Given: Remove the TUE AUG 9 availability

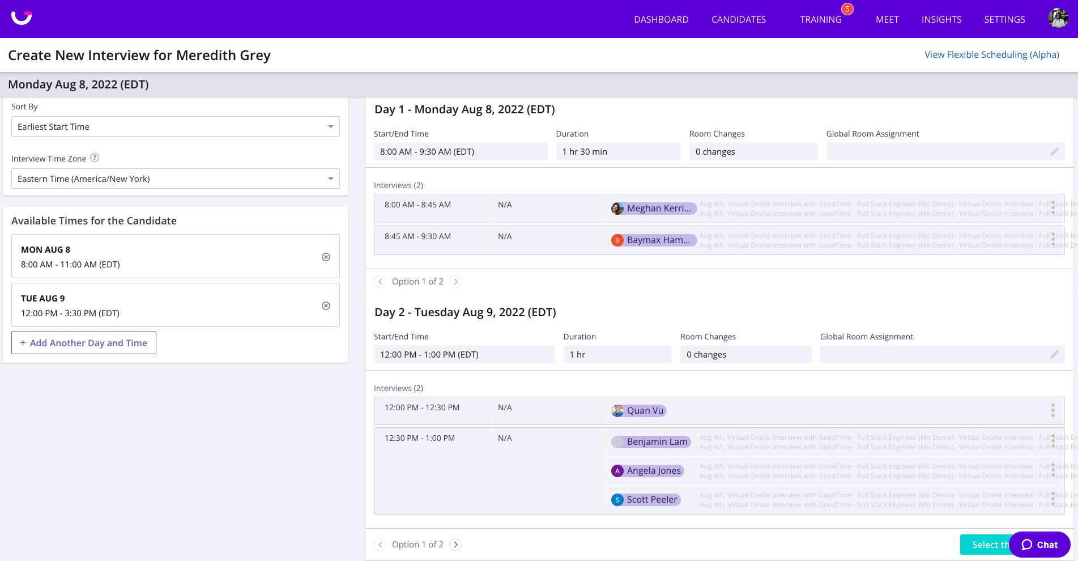Looking at the screenshot, I should tap(326, 305).
